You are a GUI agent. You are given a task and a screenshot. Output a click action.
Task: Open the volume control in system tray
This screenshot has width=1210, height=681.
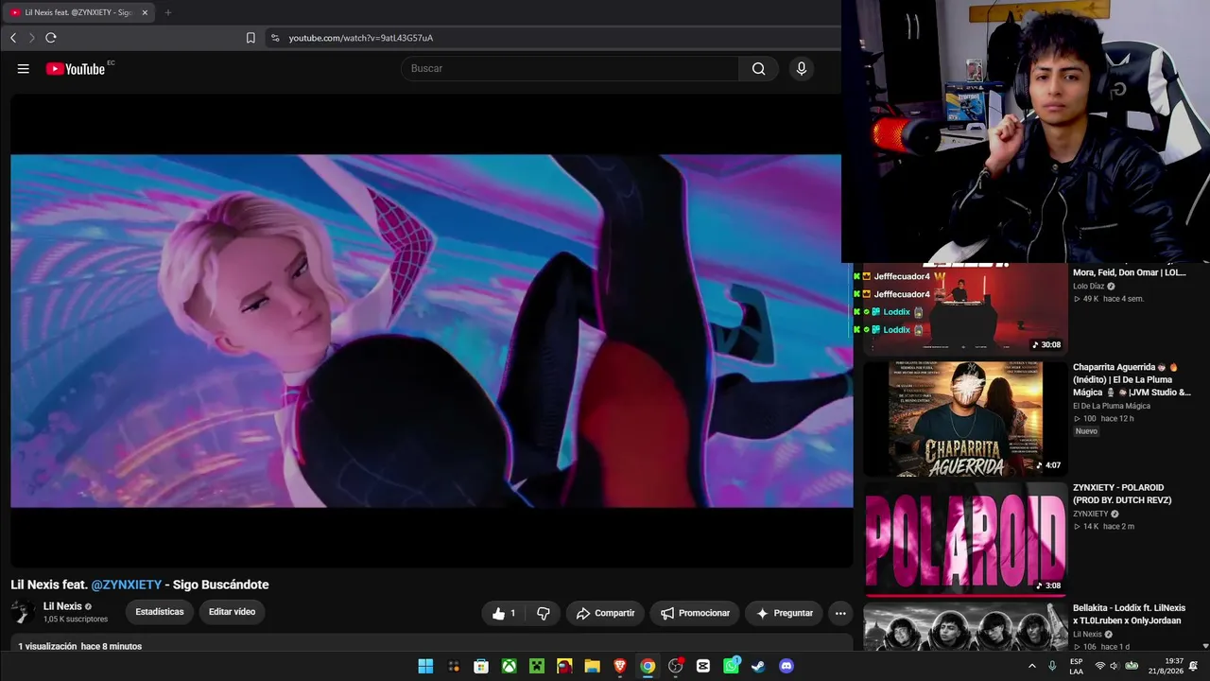[x=1115, y=666]
